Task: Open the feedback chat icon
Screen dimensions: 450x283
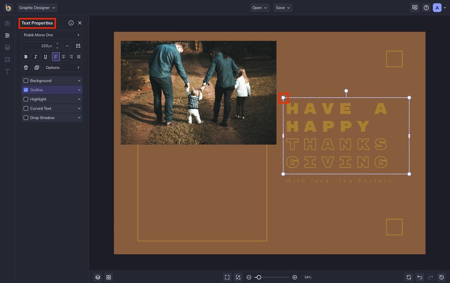Action: click(x=415, y=8)
